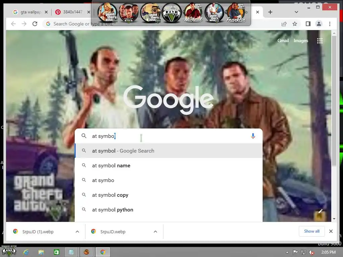The width and height of the screenshot is (343, 257).
Task: Choose the 'at symbol name' suggestion
Action: click(x=169, y=165)
